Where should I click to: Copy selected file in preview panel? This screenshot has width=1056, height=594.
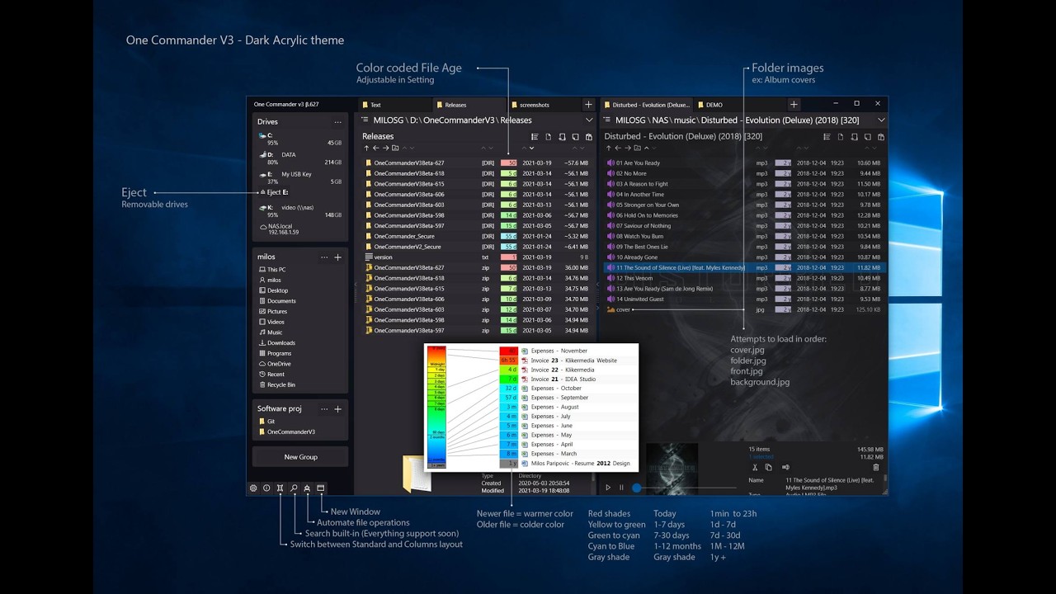click(x=769, y=467)
